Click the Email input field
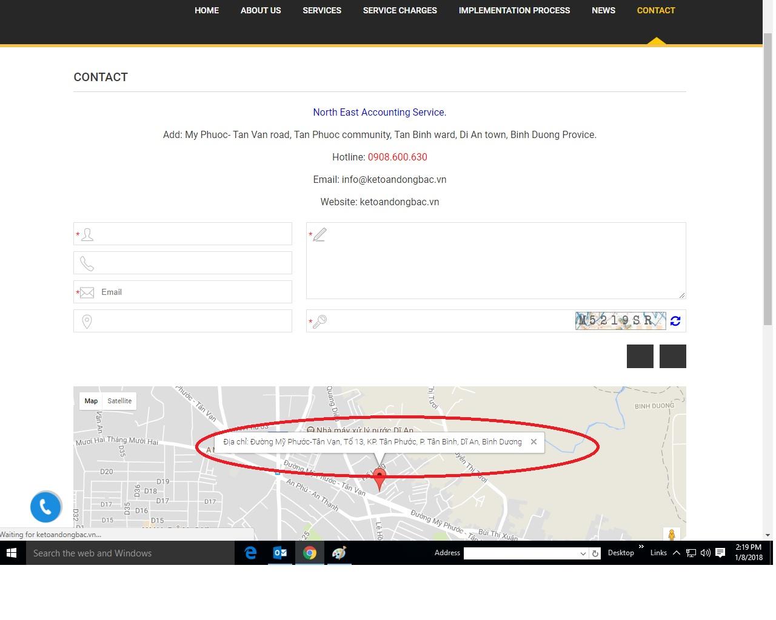Viewport: 776px width, 620px height. point(182,292)
